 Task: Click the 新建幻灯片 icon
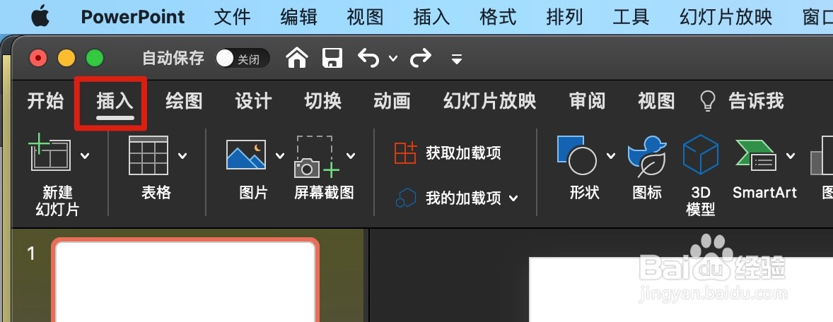(50, 154)
